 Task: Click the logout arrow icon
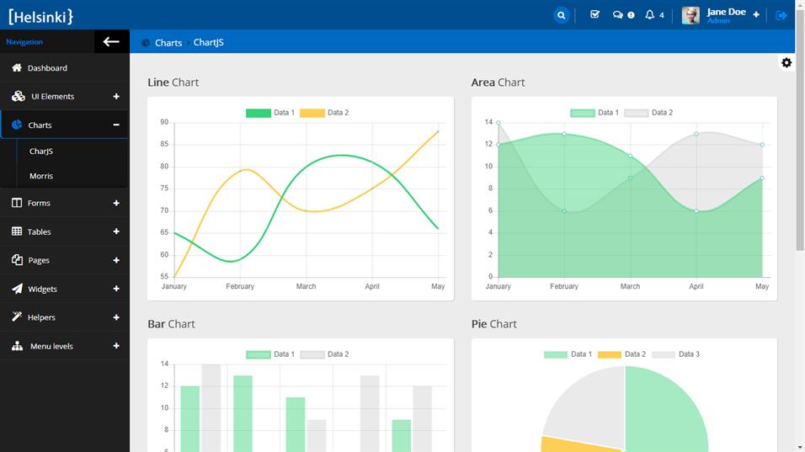point(781,15)
